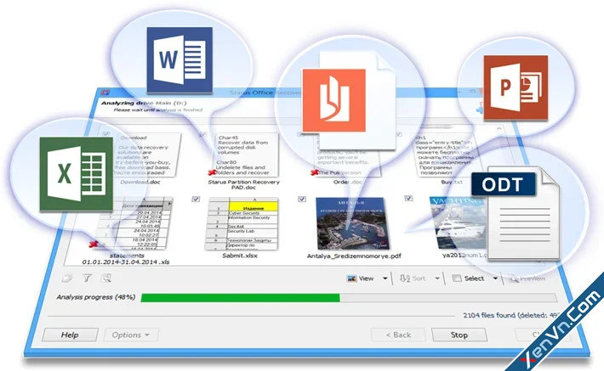Click file name "Download.doc"

[140, 182]
